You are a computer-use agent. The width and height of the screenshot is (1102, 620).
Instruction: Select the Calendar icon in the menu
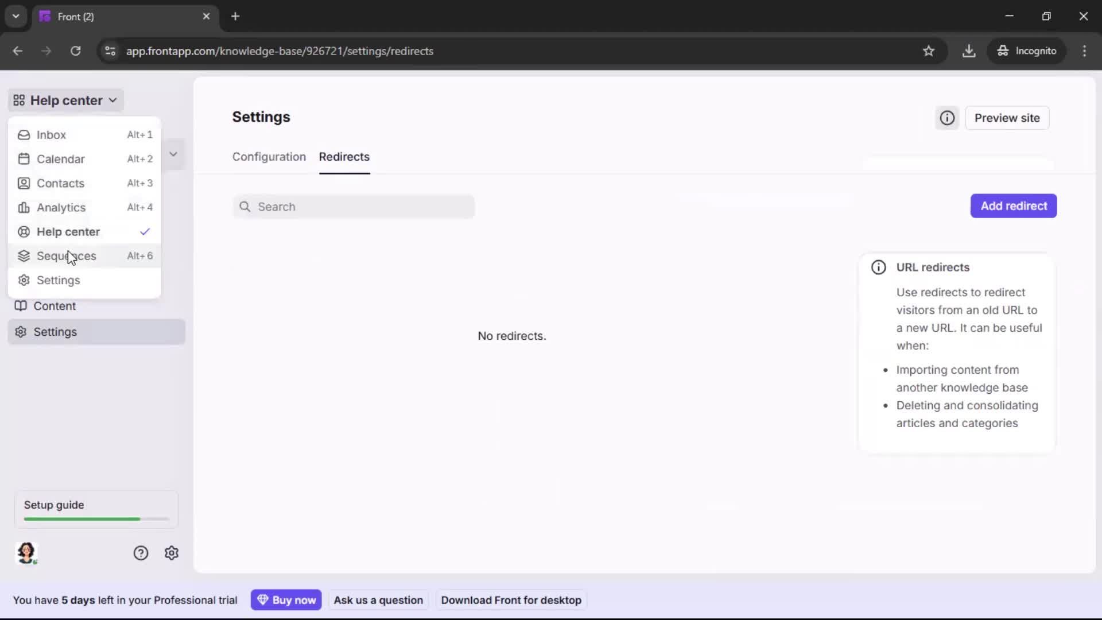24,159
